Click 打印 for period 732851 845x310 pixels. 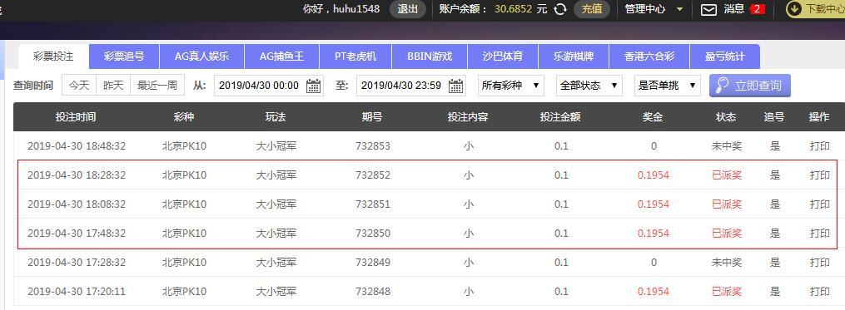pos(820,204)
